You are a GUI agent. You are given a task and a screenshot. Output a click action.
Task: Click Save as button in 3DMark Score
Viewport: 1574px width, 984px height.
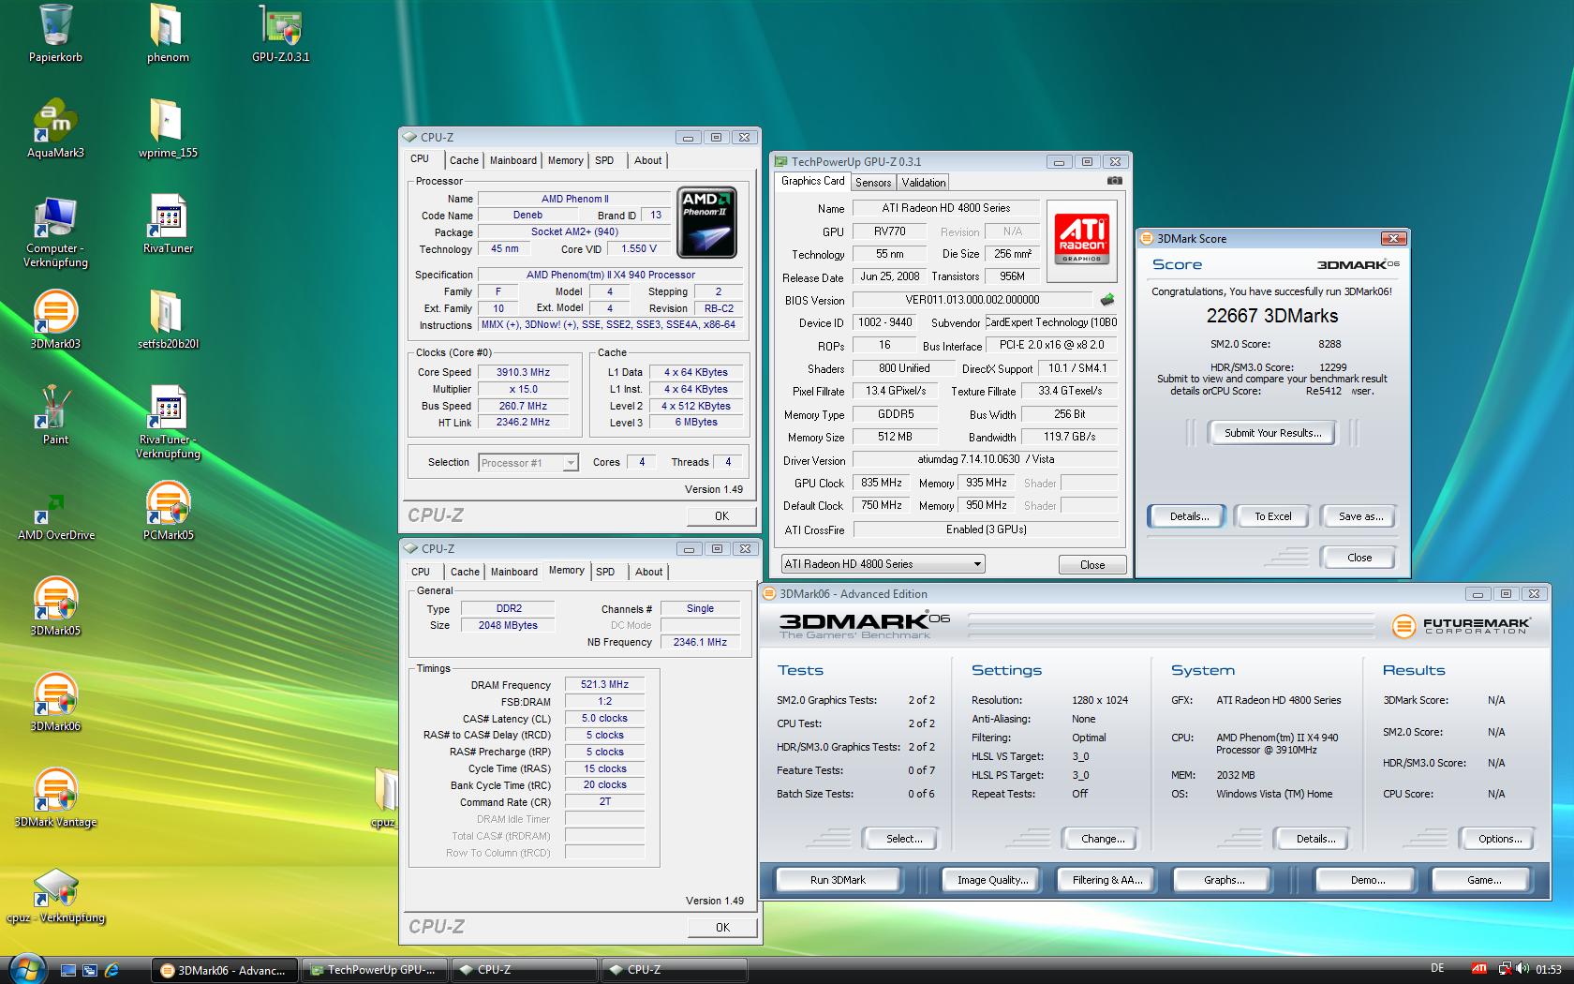pyautogui.click(x=1360, y=516)
